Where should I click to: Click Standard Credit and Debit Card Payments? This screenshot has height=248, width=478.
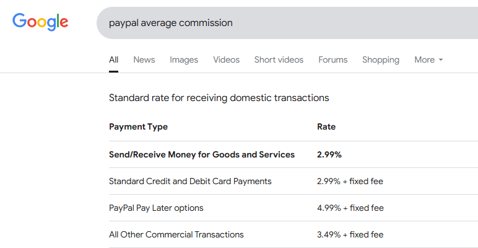[190, 181]
